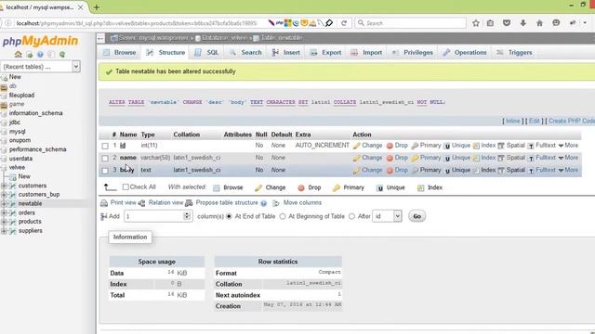Click the With selected Index icon

pyautogui.click(x=420, y=187)
